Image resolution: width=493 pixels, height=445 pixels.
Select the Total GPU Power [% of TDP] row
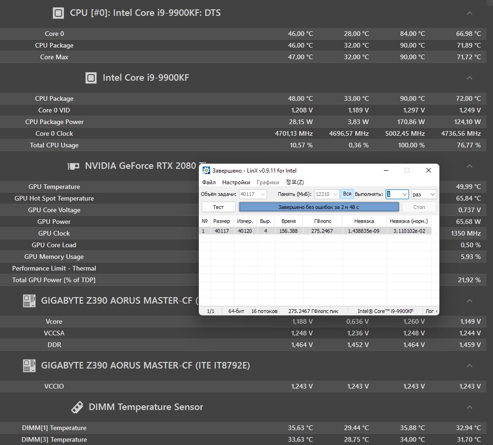tap(99, 280)
